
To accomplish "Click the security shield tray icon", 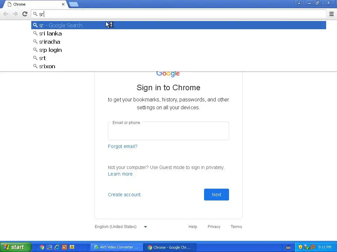I will coord(300,247).
